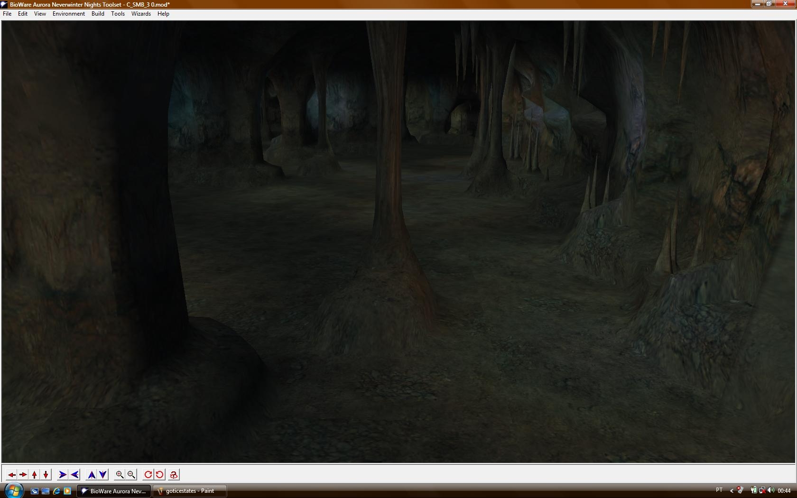The height and width of the screenshot is (498, 797).
Task: Open the Wizards menu
Action: click(x=141, y=14)
